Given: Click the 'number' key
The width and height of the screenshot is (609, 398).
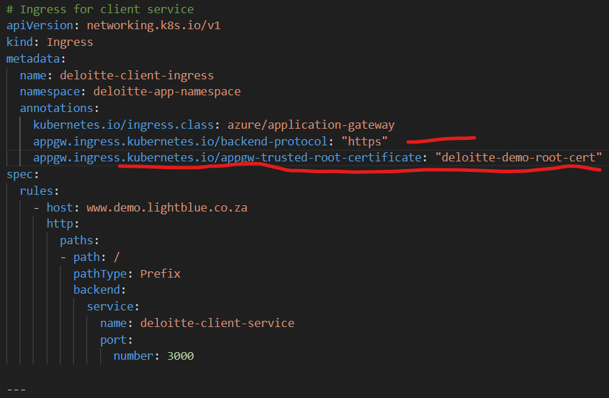Looking at the screenshot, I should click(x=133, y=356).
